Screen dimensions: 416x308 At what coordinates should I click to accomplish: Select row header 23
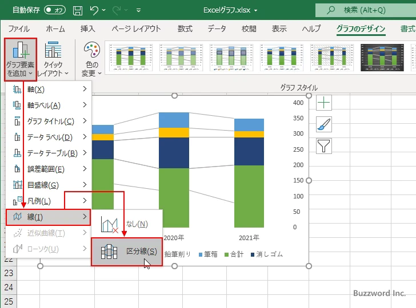(x=9, y=273)
